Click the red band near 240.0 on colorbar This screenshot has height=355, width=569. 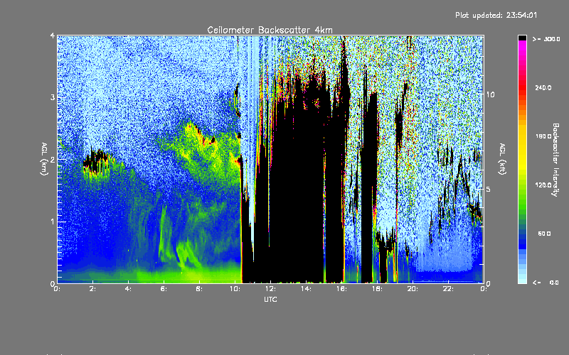pos(522,89)
